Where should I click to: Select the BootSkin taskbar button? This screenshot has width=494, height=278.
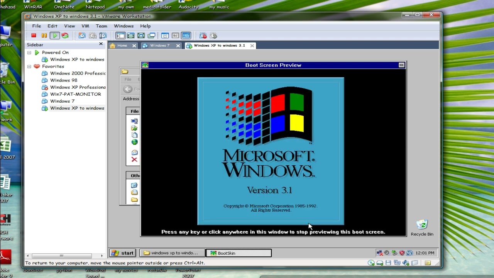[239, 253]
